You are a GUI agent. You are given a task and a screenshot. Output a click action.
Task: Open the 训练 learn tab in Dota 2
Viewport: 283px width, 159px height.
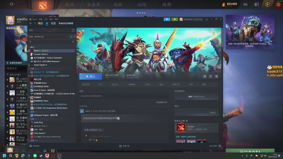142,5
